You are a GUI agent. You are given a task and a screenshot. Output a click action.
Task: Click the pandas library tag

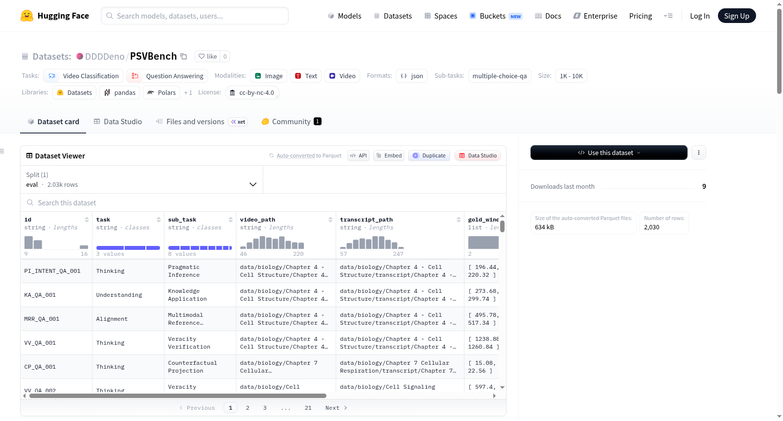(120, 92)
